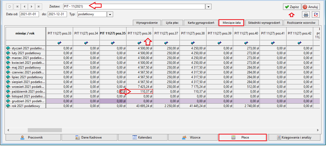Image resolution: width=326 pixels, height=146 pixels.
Task: Expand the Zestaw dropdown list
Action: [209, 7]
